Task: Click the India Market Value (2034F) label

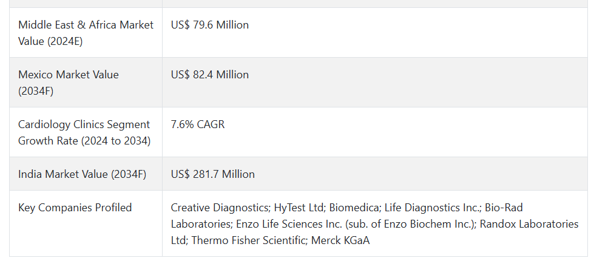Action: point(82,174)
